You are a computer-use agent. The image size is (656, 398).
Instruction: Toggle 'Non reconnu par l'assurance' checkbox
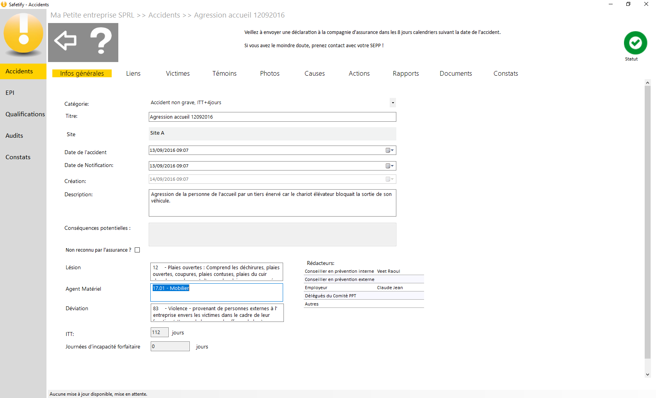(137, 250)
